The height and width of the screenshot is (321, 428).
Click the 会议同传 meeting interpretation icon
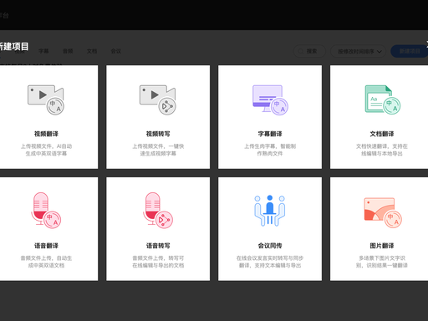(x=270, y=211)
